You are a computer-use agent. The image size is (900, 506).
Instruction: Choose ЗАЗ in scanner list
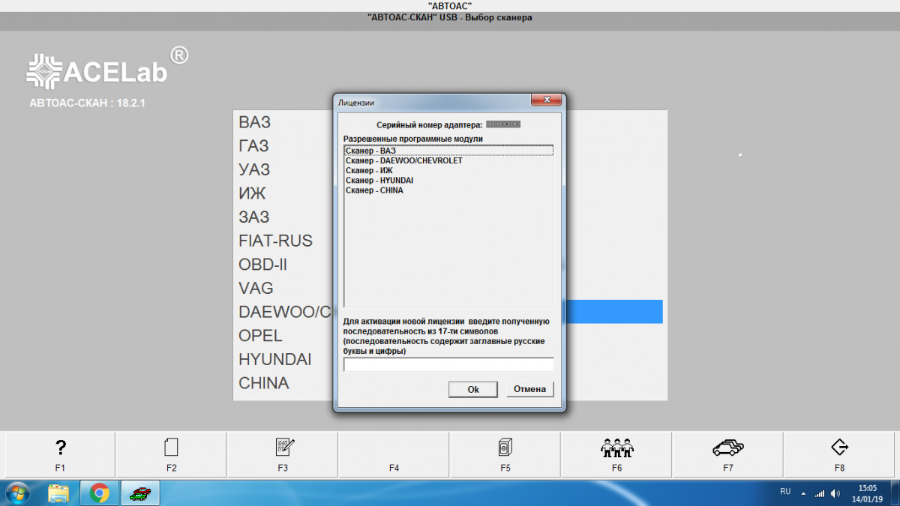tap(254, 217)
